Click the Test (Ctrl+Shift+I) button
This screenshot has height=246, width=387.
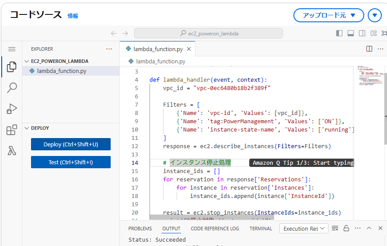[71, 162]
